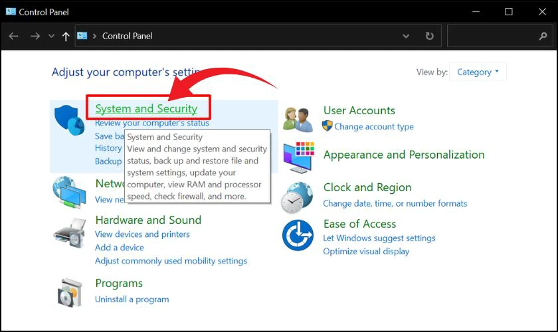Click the Ease of Access icon
This screenshot has width=558, height=332.
(298, 235)
